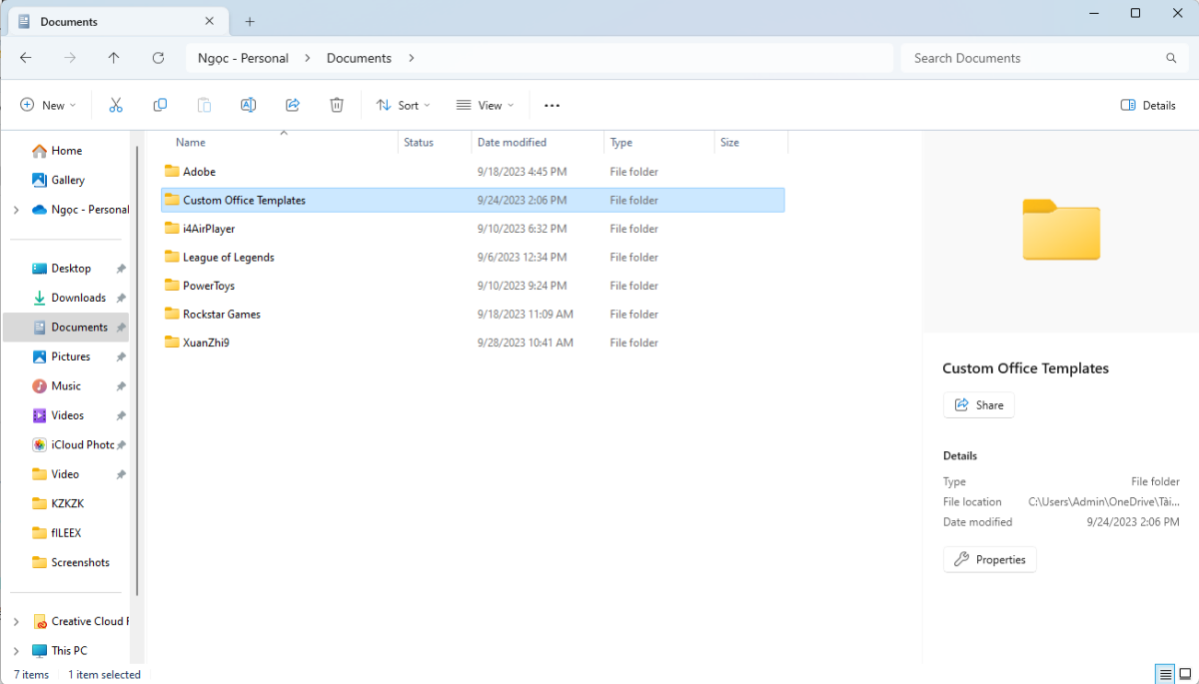Click the Delete trash can icon
Image resolution: width=1199 pixels, height=684 pixels.
point(337,105)
